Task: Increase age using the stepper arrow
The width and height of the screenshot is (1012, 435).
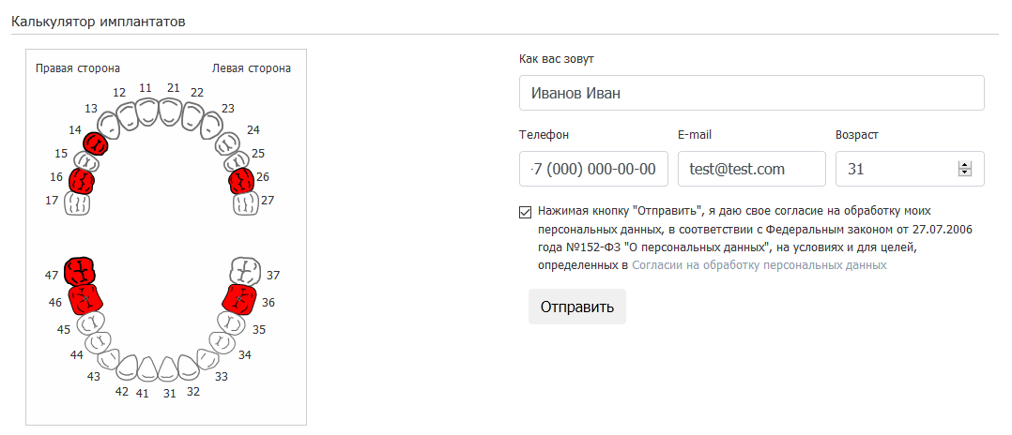Action: [x=963, y=165]
